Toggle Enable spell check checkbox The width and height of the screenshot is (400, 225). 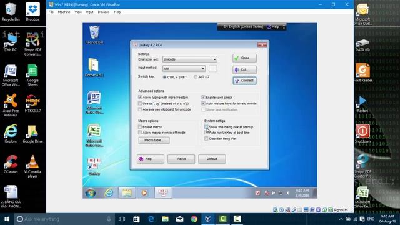[203, 97]
